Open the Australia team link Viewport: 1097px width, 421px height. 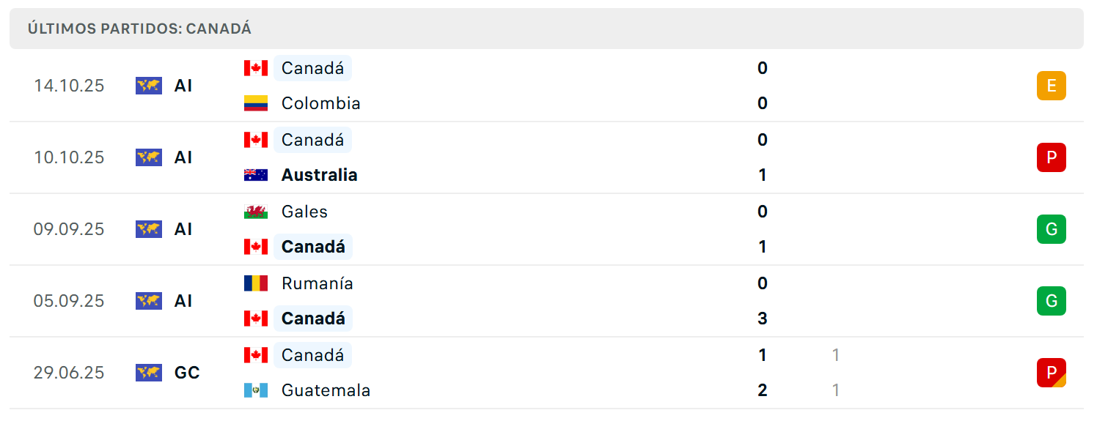(x=320, y=175)
